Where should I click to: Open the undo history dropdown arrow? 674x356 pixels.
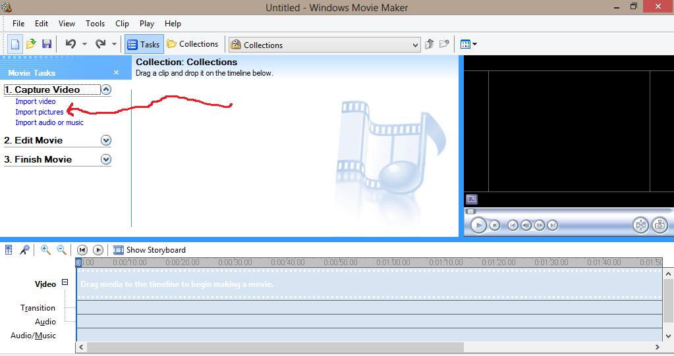click(x=85, y=44)
